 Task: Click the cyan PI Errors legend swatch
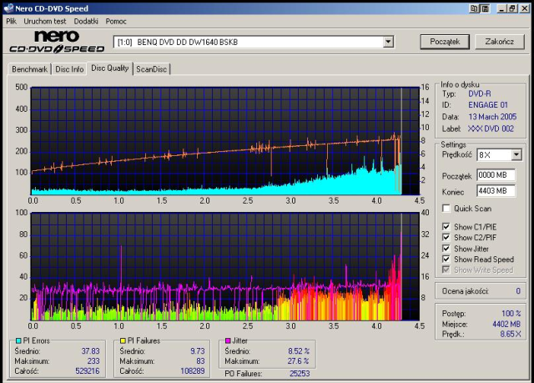pos(18,340)
